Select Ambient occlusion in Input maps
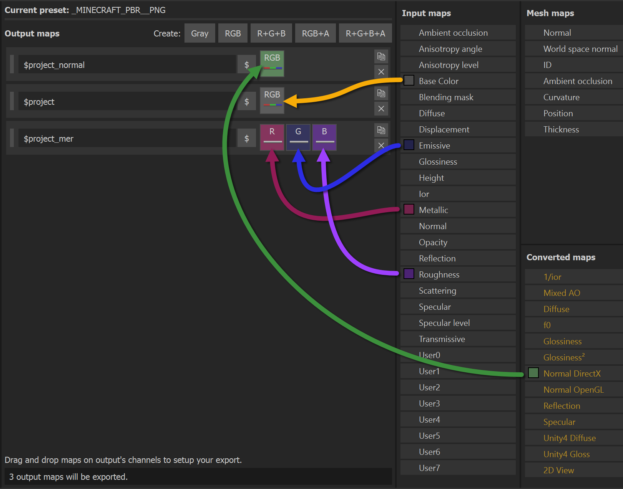Viewport: 623px width, 489px height. pyautogui.click(x=453, y=33)
